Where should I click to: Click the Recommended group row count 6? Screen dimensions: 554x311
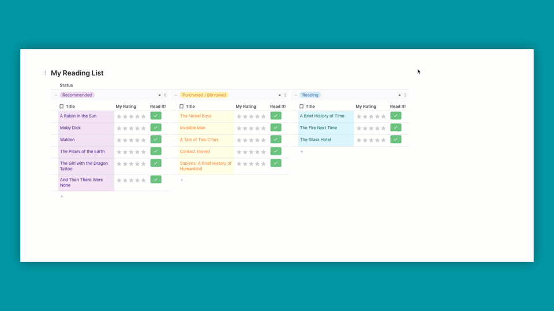165,95
